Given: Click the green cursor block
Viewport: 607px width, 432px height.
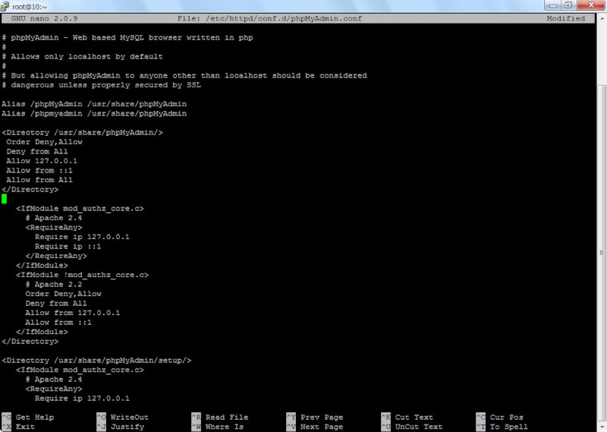Looking at the screenshot, I should [x=4, y=199].
